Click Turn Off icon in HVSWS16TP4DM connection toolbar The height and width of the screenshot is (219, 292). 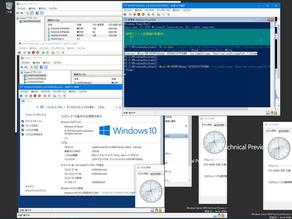[x=29, y=53]
